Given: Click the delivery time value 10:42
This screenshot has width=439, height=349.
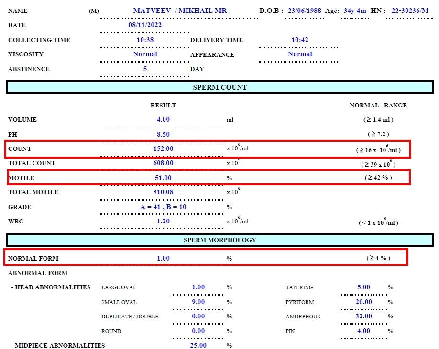Looking at the screenshot, I should (x=300, y=40).
